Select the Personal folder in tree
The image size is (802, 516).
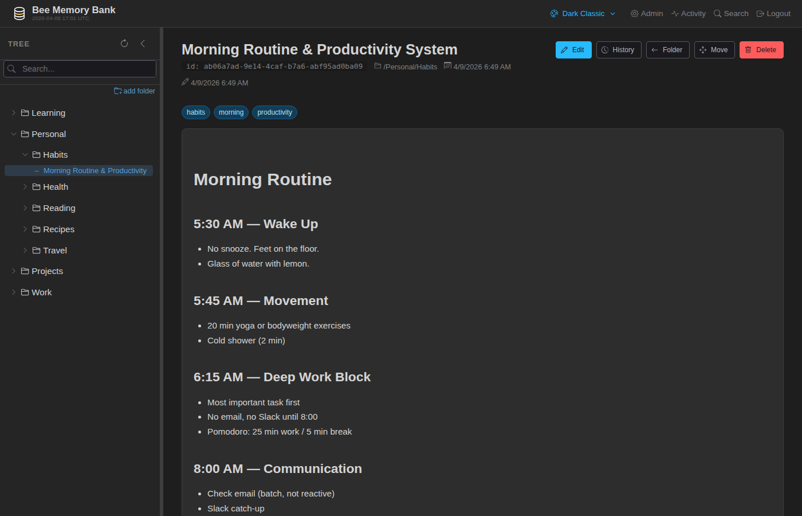tap(44, 134)
